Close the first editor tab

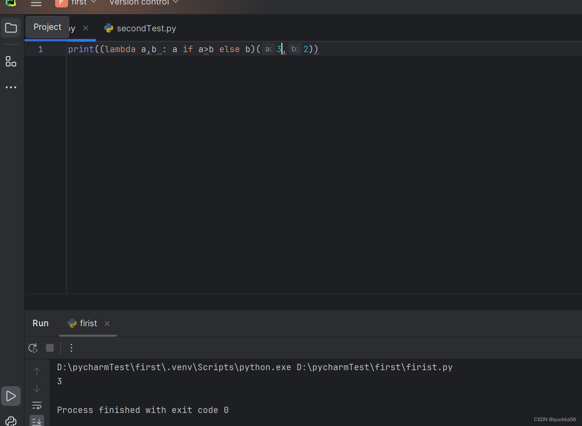[x=86, y=28]
